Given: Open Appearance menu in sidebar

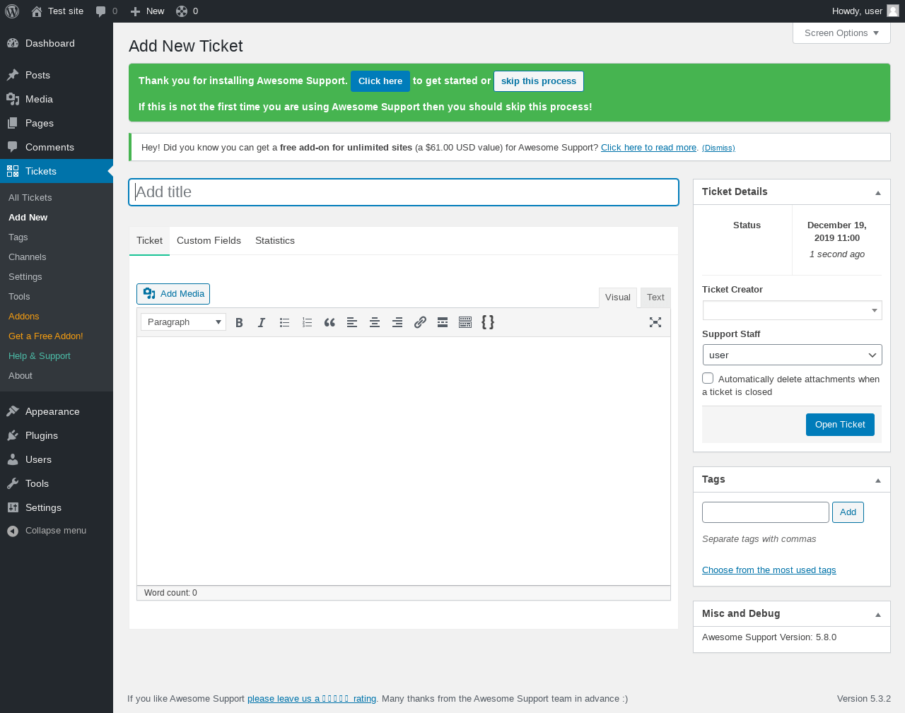Looking at the screenshot, I should pos(57,411).
